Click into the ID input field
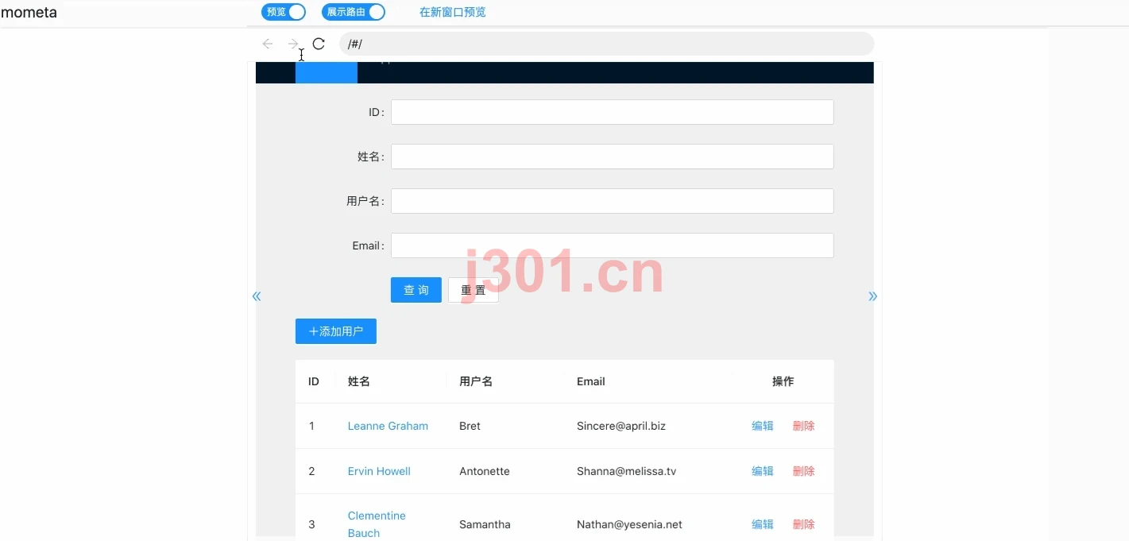The width and height of the screenshot is (1129, 541). coord(612,112)
